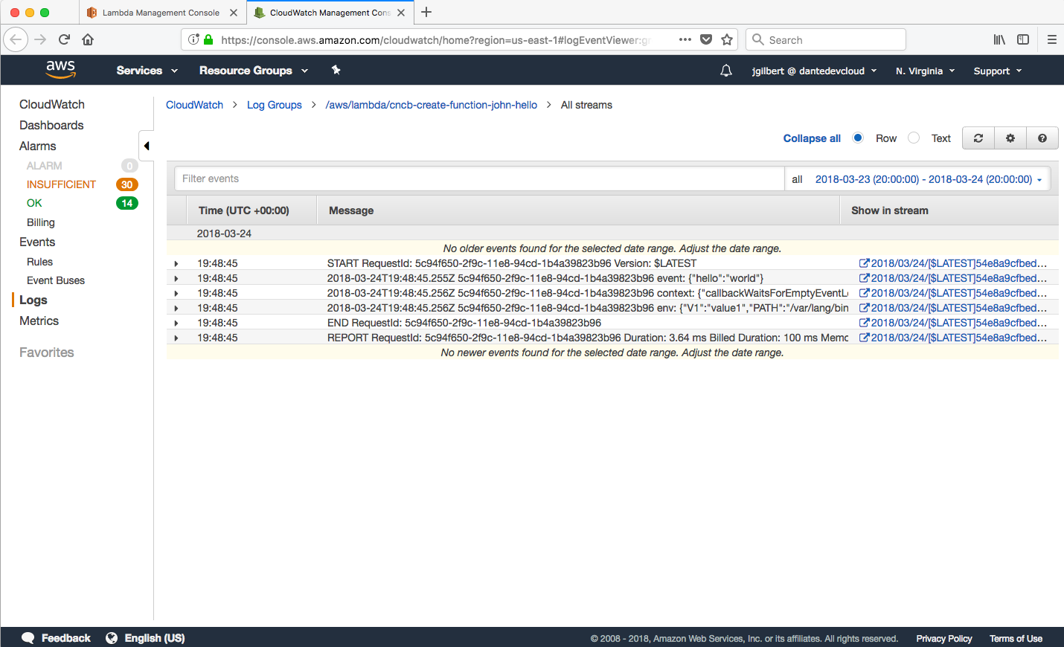Open the notifications bell icon
Screen dimensions: 1064x647
(726, 71)
